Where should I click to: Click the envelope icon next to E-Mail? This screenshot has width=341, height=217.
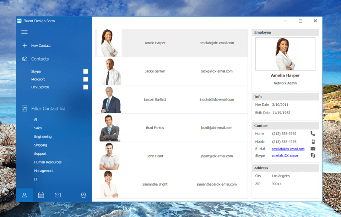tap(313, 148)
